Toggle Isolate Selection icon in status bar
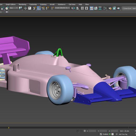Screen dimensions: 136x136 click(x=77, y=131)
